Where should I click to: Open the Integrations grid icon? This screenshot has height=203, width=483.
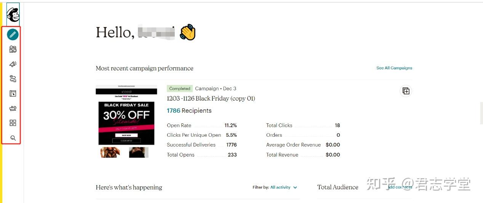13,123
